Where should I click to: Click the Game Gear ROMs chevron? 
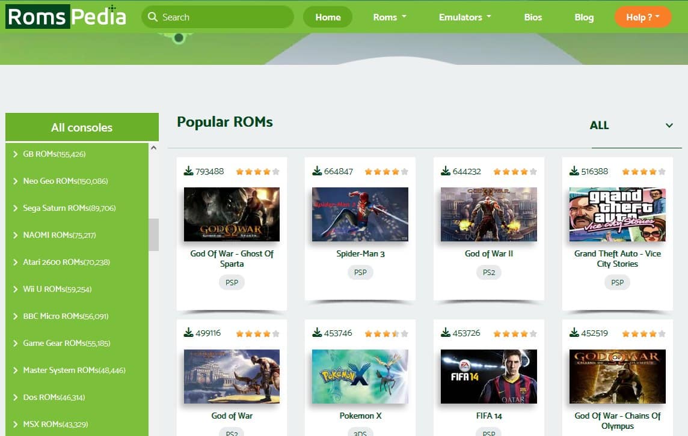(16, 343)
